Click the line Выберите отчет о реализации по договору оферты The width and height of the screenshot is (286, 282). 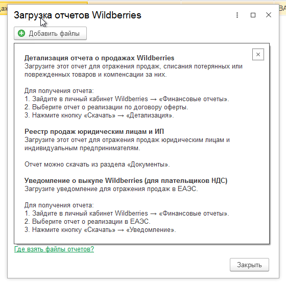click(106, 107)
